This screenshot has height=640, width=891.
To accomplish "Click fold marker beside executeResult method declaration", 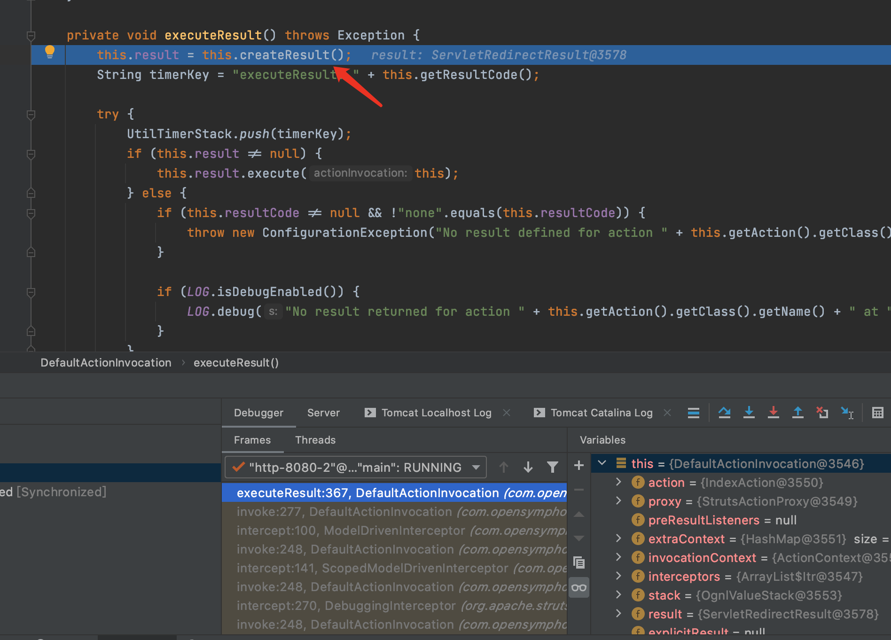I will (31, 36).
